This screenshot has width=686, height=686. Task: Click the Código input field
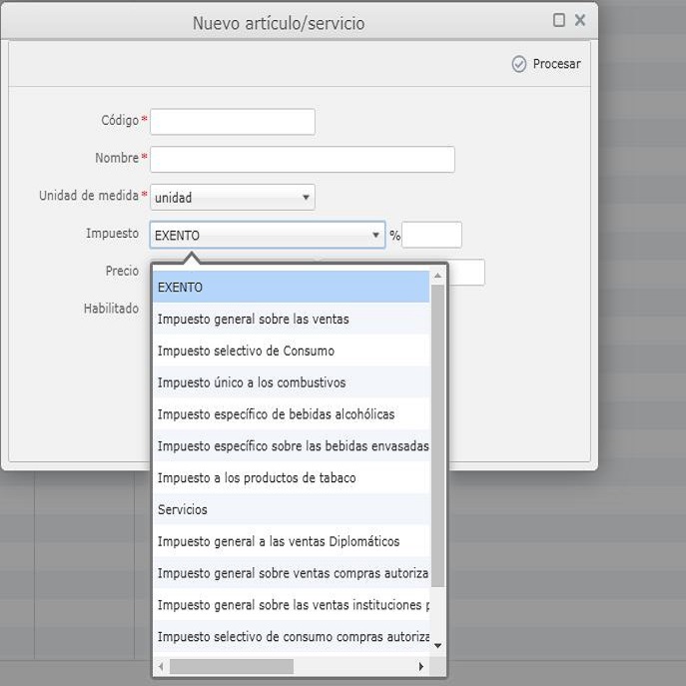(232, 121)
